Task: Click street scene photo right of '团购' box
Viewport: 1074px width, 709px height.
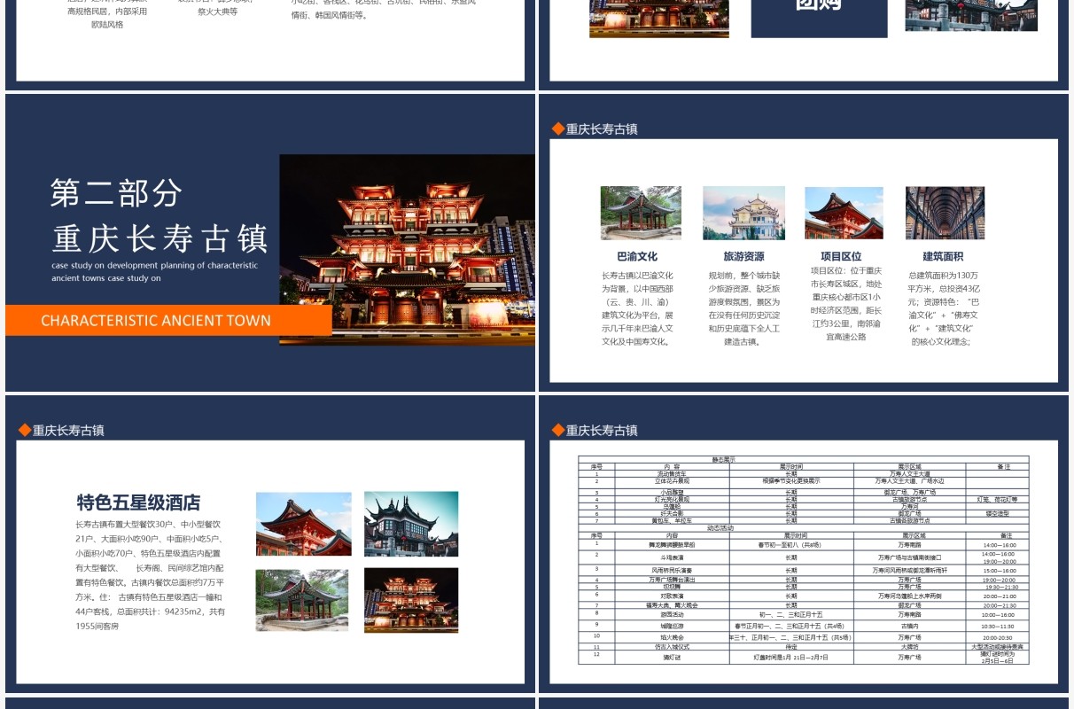Action: coord(971,15)
